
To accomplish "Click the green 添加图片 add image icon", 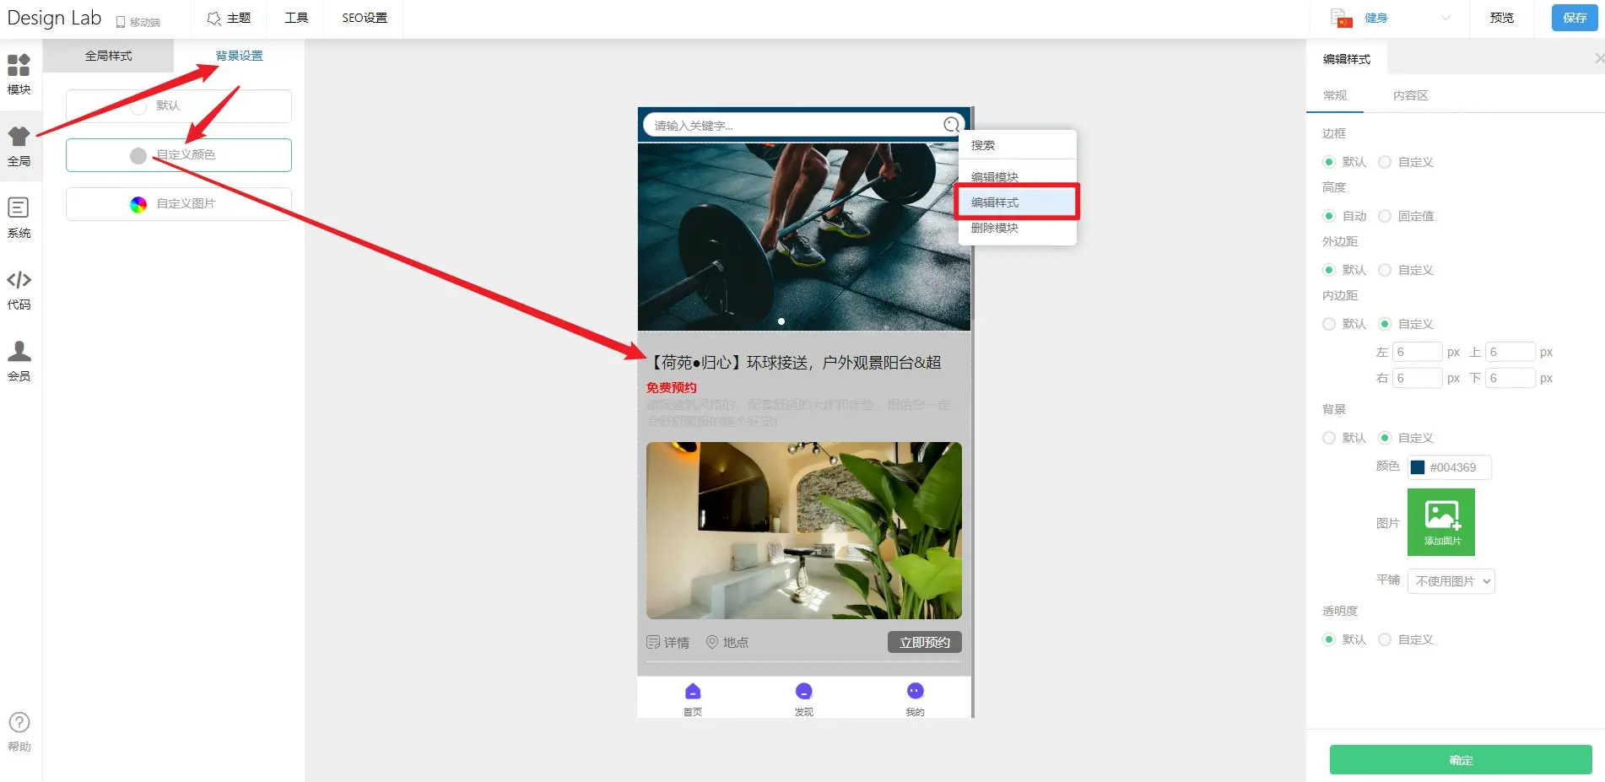I will [1440, 522].
